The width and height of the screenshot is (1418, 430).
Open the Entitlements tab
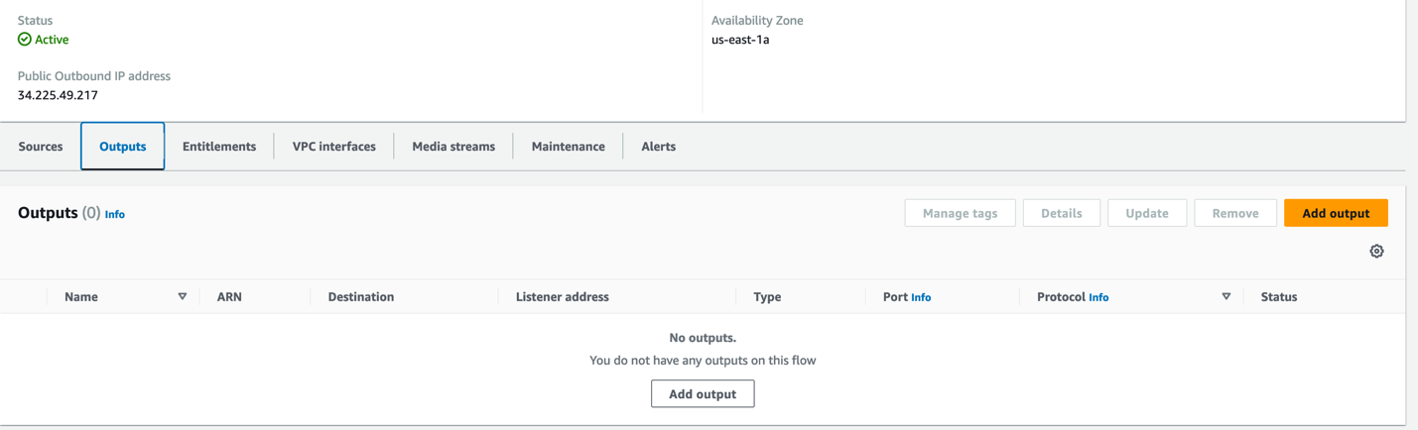pos(219,147)
